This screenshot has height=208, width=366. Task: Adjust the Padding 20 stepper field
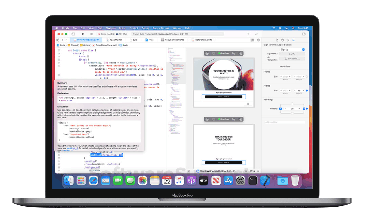[292, 109]
